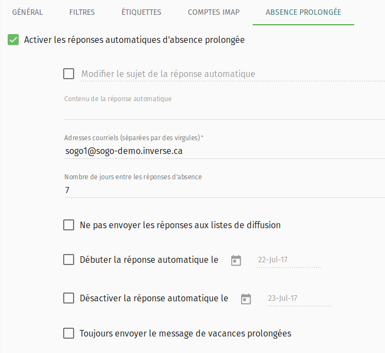Open the start date calendar picker icon
Viewport: 385px width, 353px height.
click(236, 260)
